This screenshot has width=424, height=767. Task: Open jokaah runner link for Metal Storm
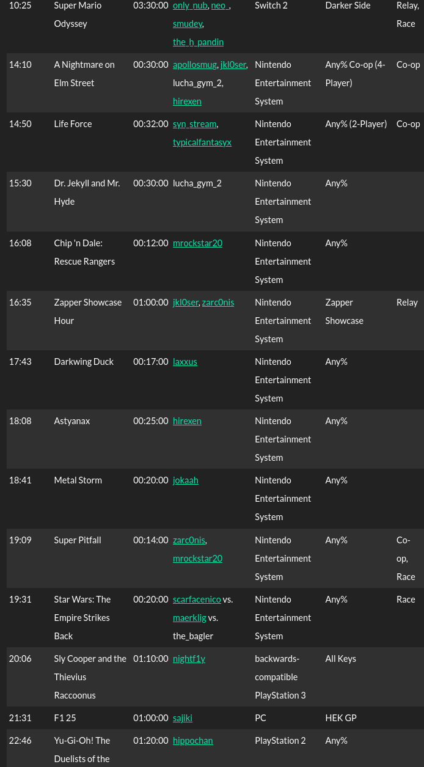[186, 480]
